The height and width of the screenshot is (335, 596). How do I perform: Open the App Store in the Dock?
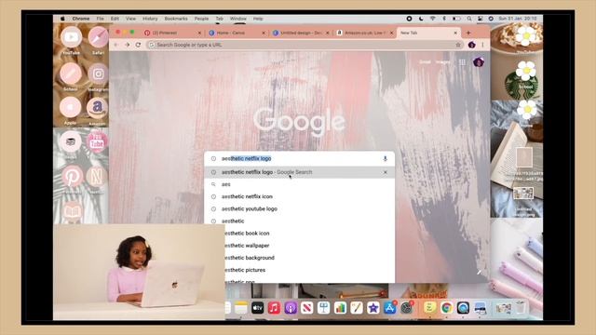point(389,308)
